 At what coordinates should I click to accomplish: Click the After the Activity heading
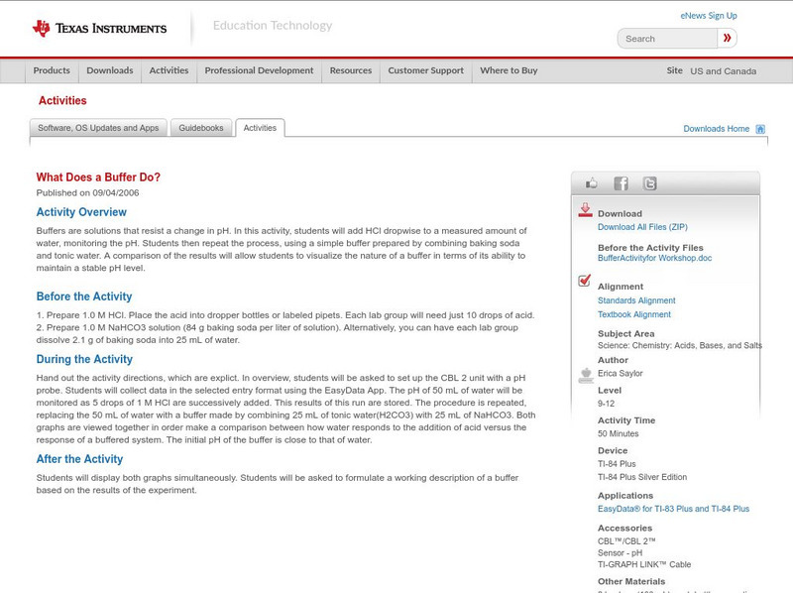[79, 459]
